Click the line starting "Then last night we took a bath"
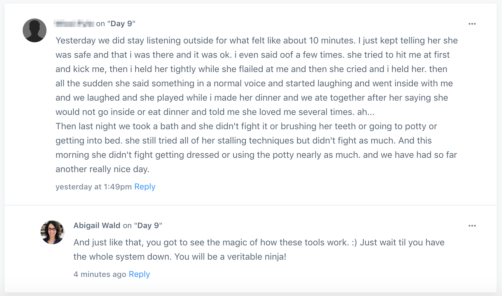 click(x=246, y=126)
